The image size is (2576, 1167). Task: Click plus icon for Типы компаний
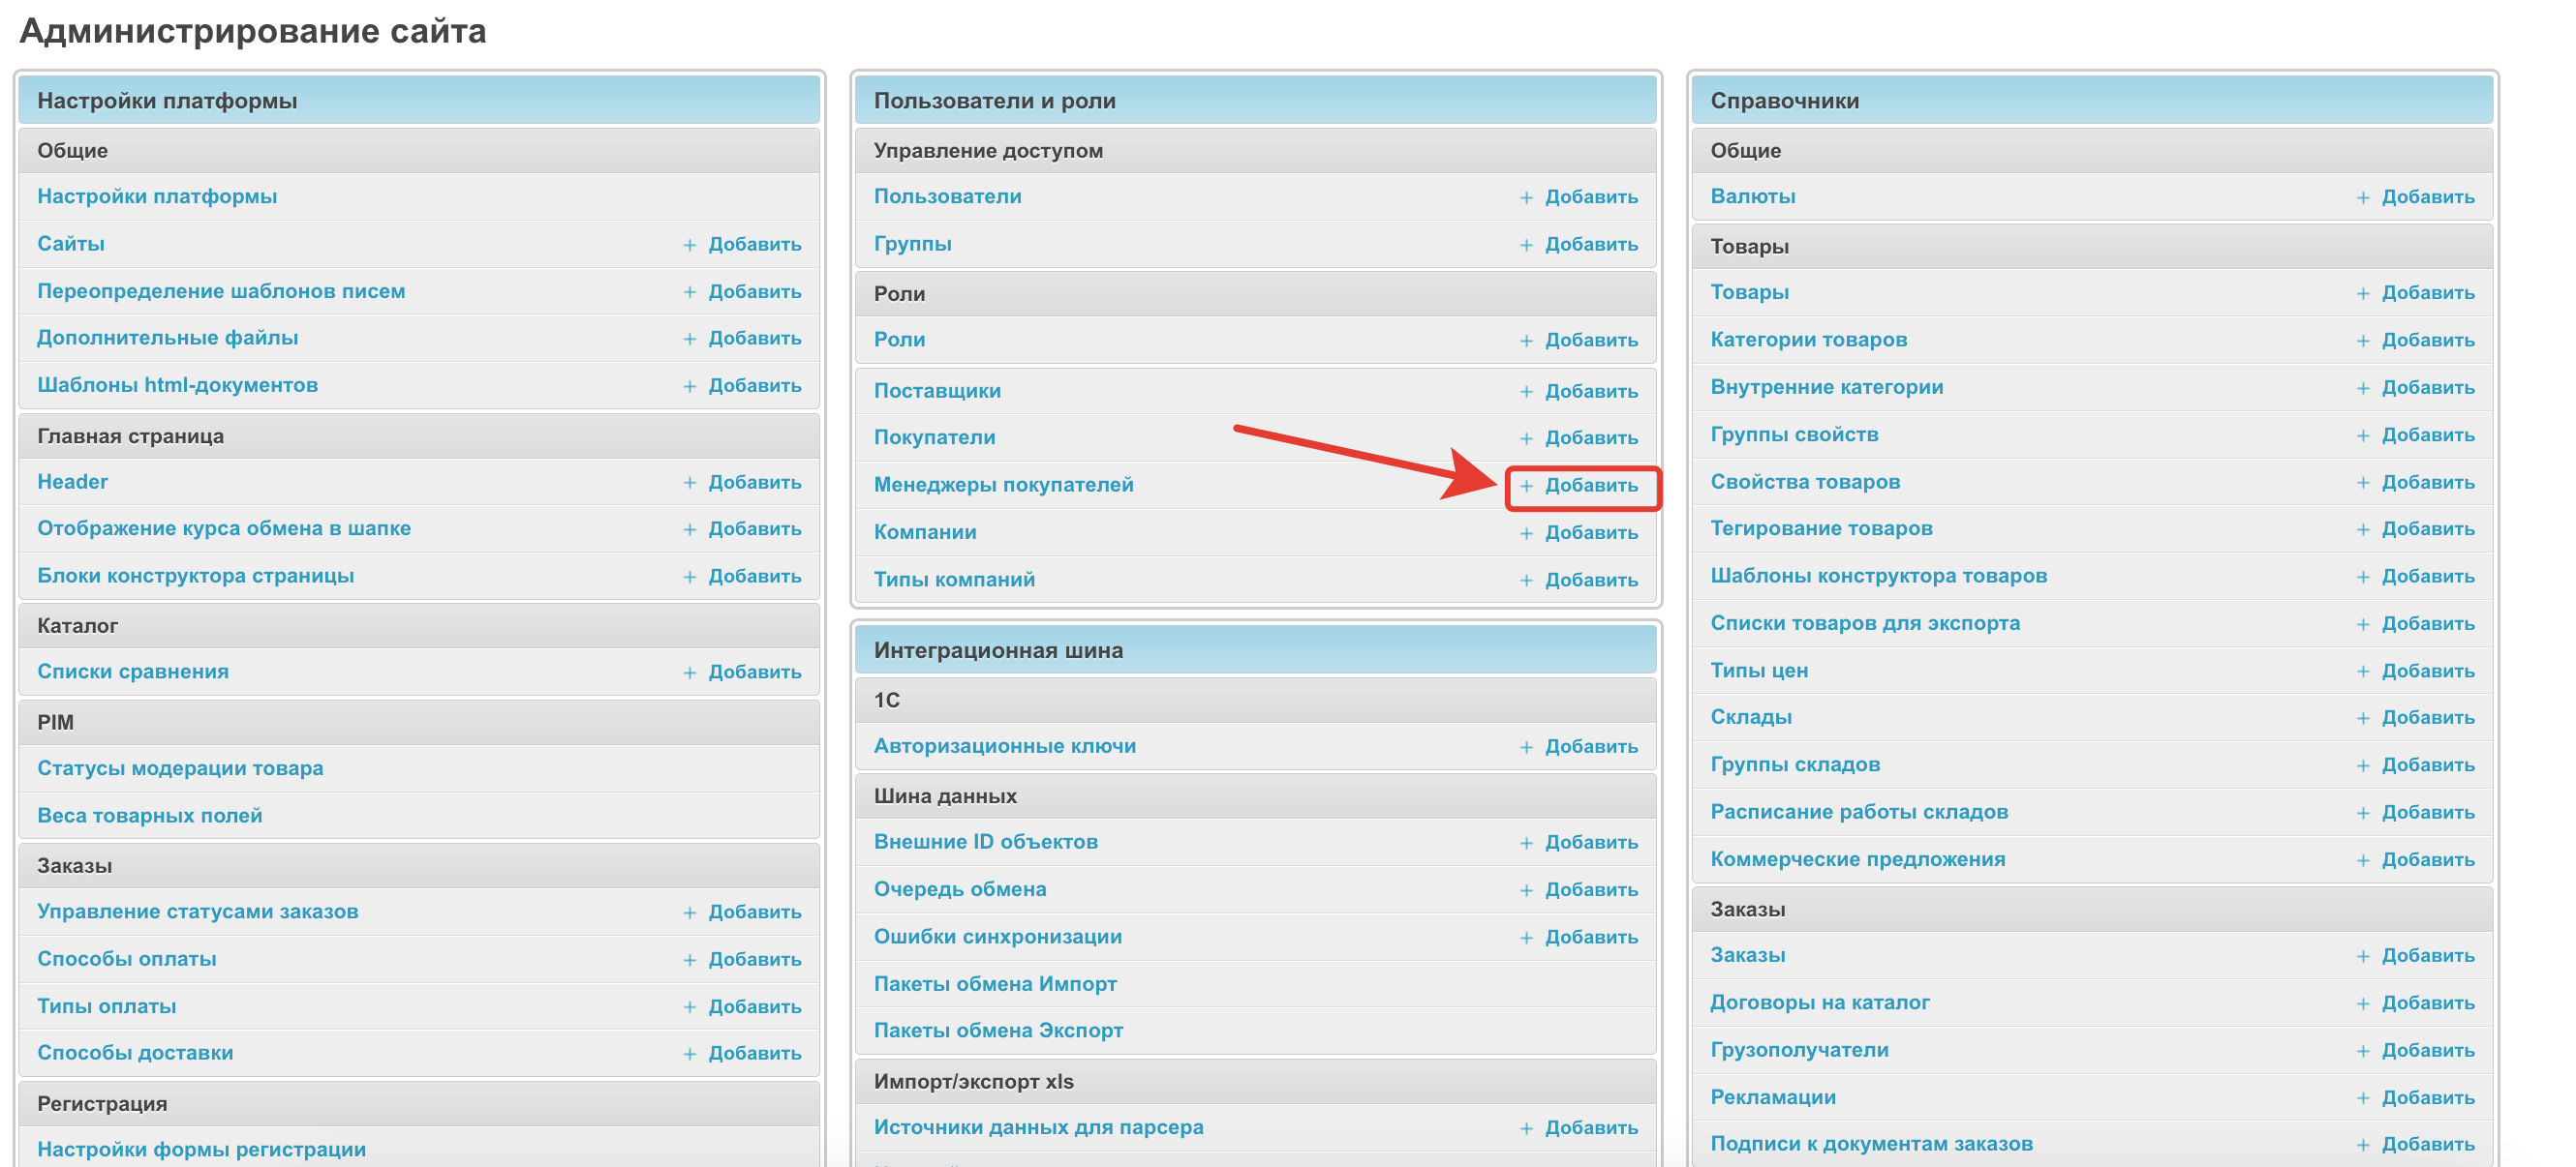pos(1526,581)
